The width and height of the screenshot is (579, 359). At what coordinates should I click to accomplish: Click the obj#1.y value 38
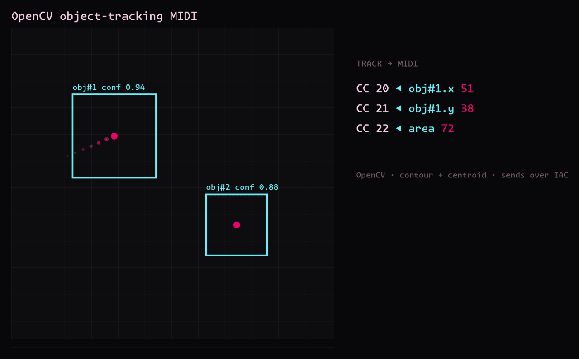click(x=467, y=108)
